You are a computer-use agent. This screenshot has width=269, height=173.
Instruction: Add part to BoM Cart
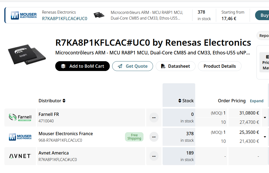tap(82, 66)
